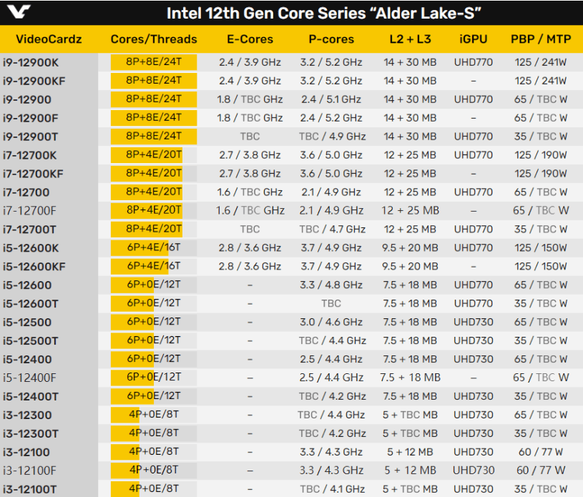The height and width of the screenshot is (497, 583).
Task: Select the L2 + L3 column header
Action: [410, 39]
